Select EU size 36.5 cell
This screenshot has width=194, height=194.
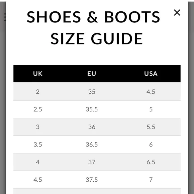[x=92, y=144]
